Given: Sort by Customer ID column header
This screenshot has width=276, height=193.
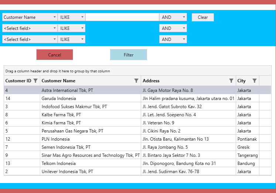Looking at the screenshot, I should (x=18, y=81).
